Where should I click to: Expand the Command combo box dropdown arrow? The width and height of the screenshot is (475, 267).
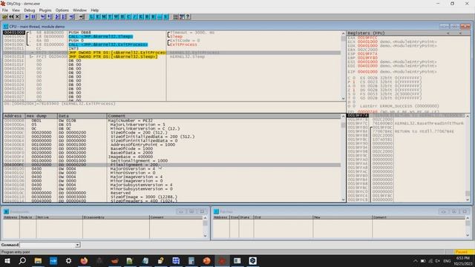click(x=77, y=245)
